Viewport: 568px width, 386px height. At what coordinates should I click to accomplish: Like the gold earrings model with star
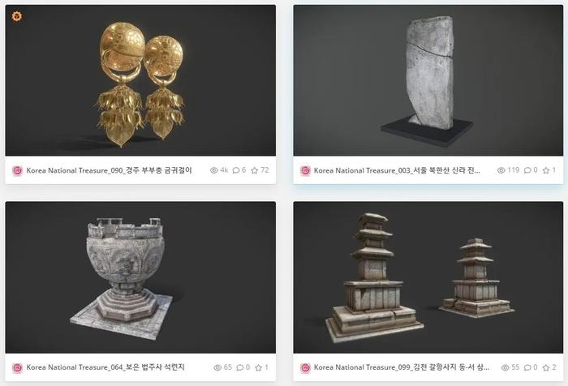pos(254,170)
